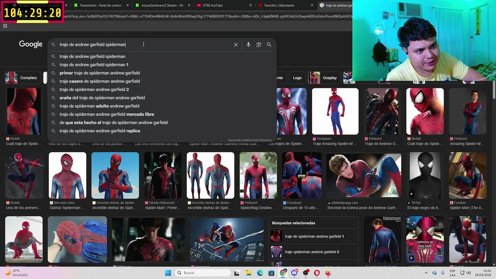The image size is (496, 279).
Task: Switch to Chrome on the taskbar
Action: point(283,273)
